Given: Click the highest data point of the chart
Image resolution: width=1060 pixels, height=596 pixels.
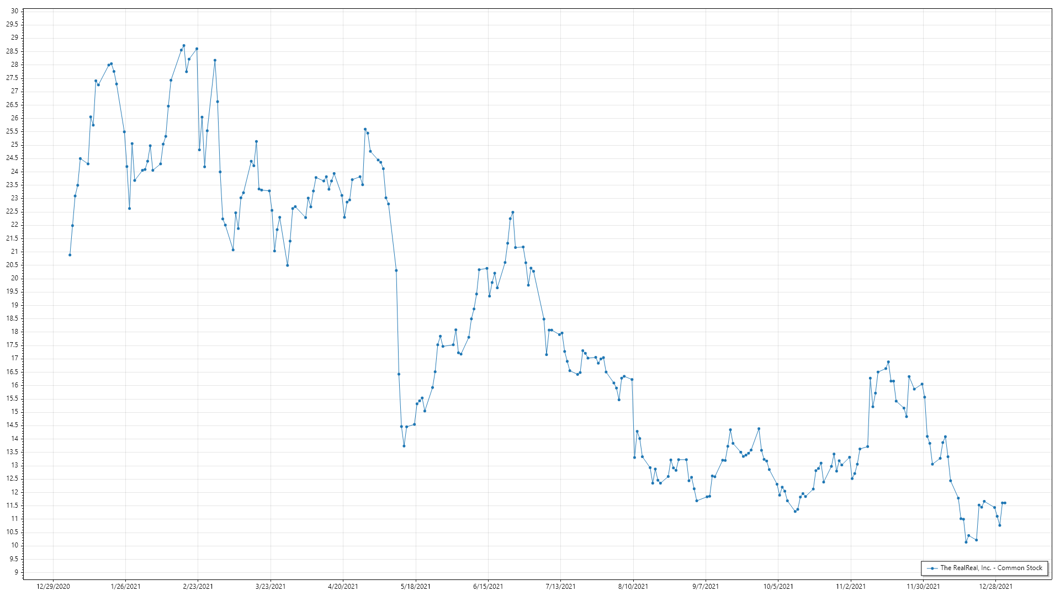Looking at the screenshot, I should [184, 46].
